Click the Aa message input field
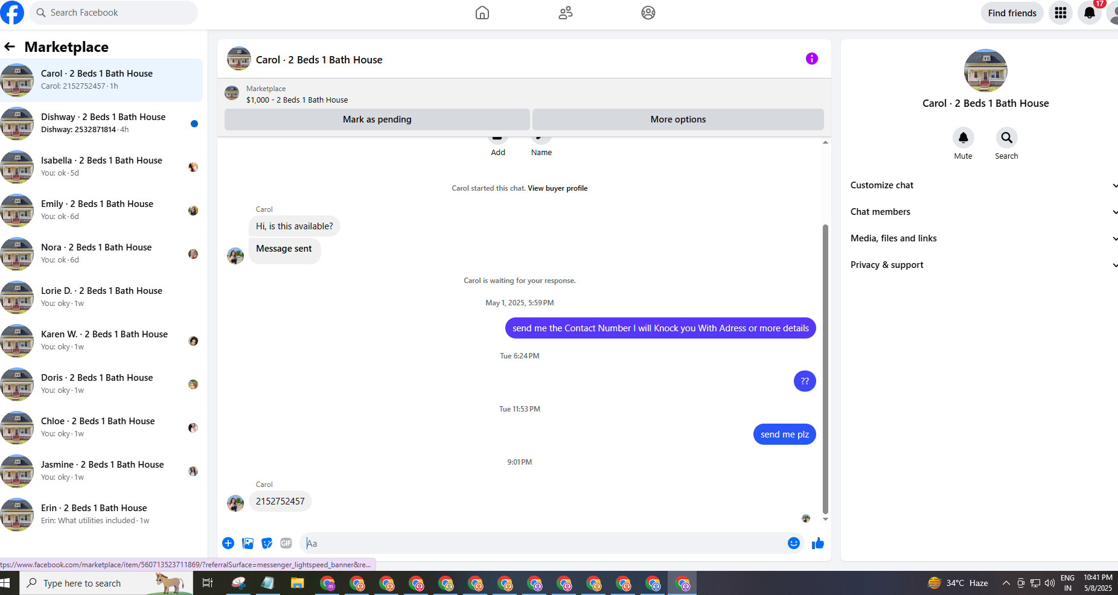 tap(543, 543)
